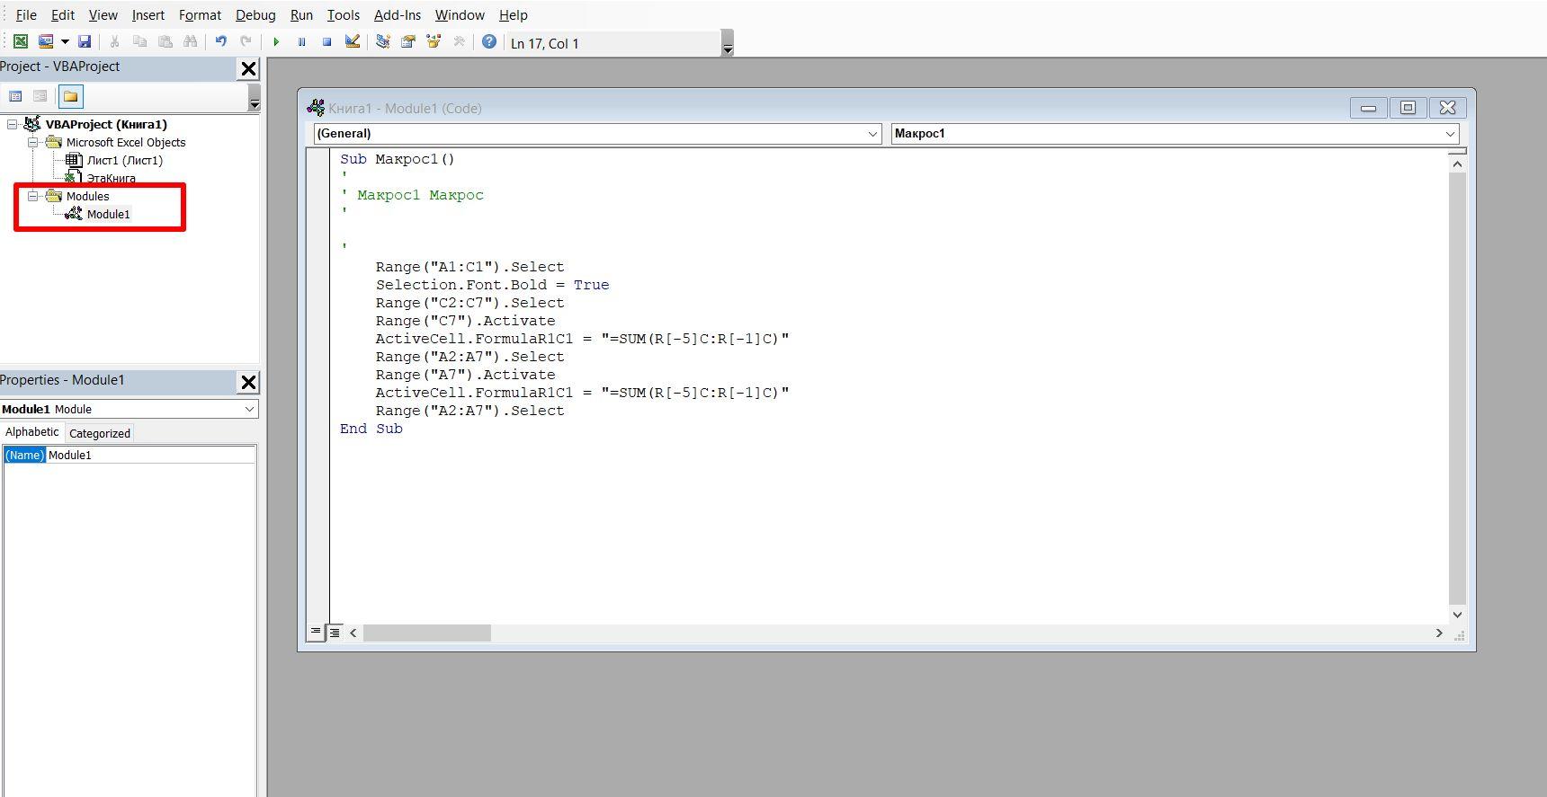1547x797 pixels.
Task: Toggle Design Mode icon
Action: [353, 41]
